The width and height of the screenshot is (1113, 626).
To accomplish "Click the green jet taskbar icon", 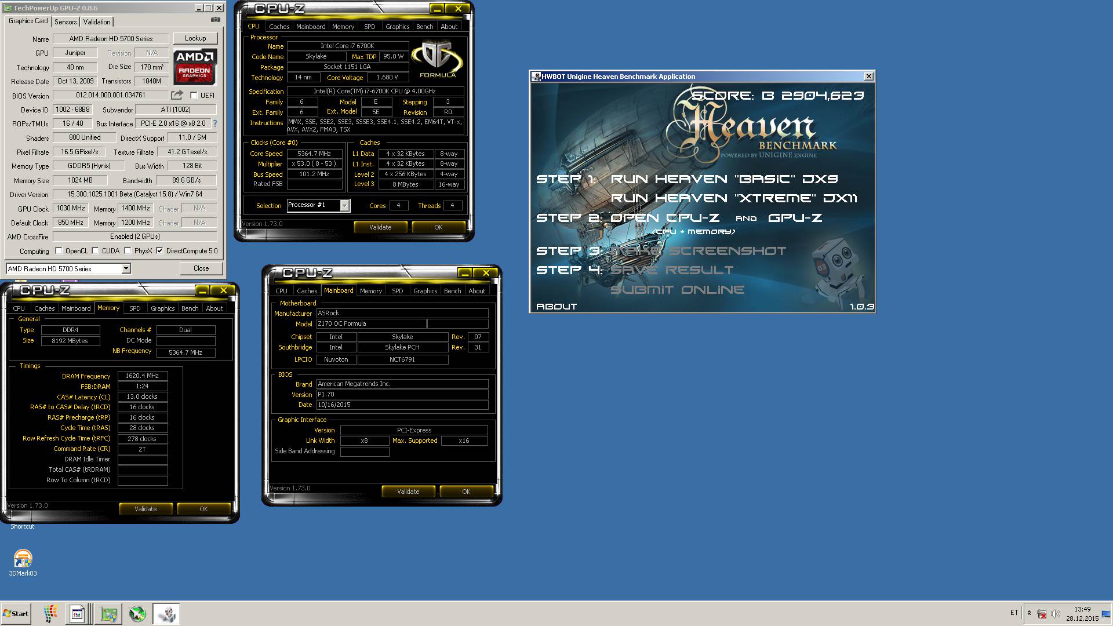I will (x=137, y=614).
